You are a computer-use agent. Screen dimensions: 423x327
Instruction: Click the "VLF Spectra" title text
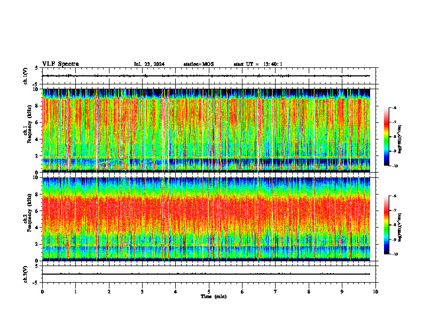click(60, 64)
